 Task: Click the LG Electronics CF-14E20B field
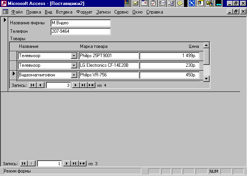(109, 65)
